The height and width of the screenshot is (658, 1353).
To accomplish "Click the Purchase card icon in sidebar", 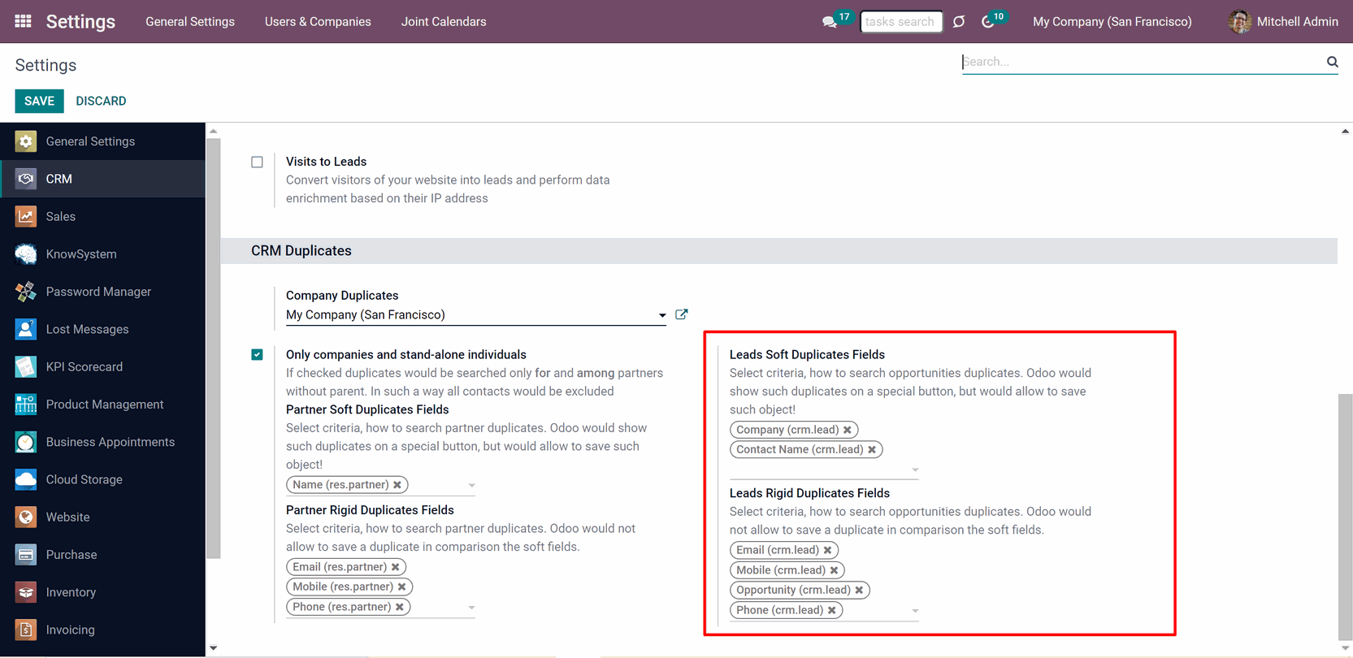I will coord(26,555).
